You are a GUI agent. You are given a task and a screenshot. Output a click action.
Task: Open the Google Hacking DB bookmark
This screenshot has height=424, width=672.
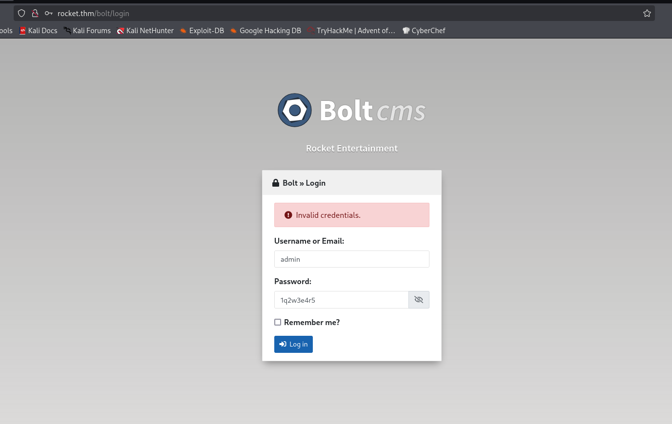(265, 30)
